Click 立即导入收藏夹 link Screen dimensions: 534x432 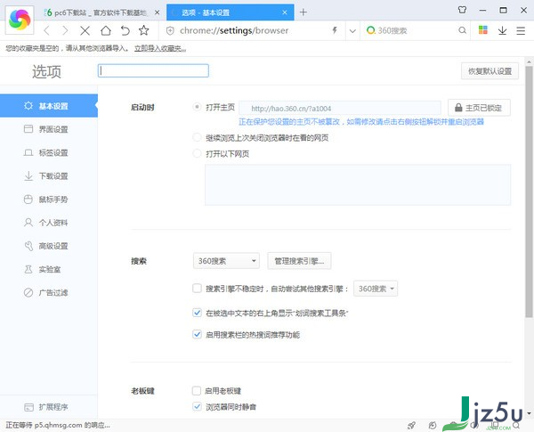coord(160,48)
